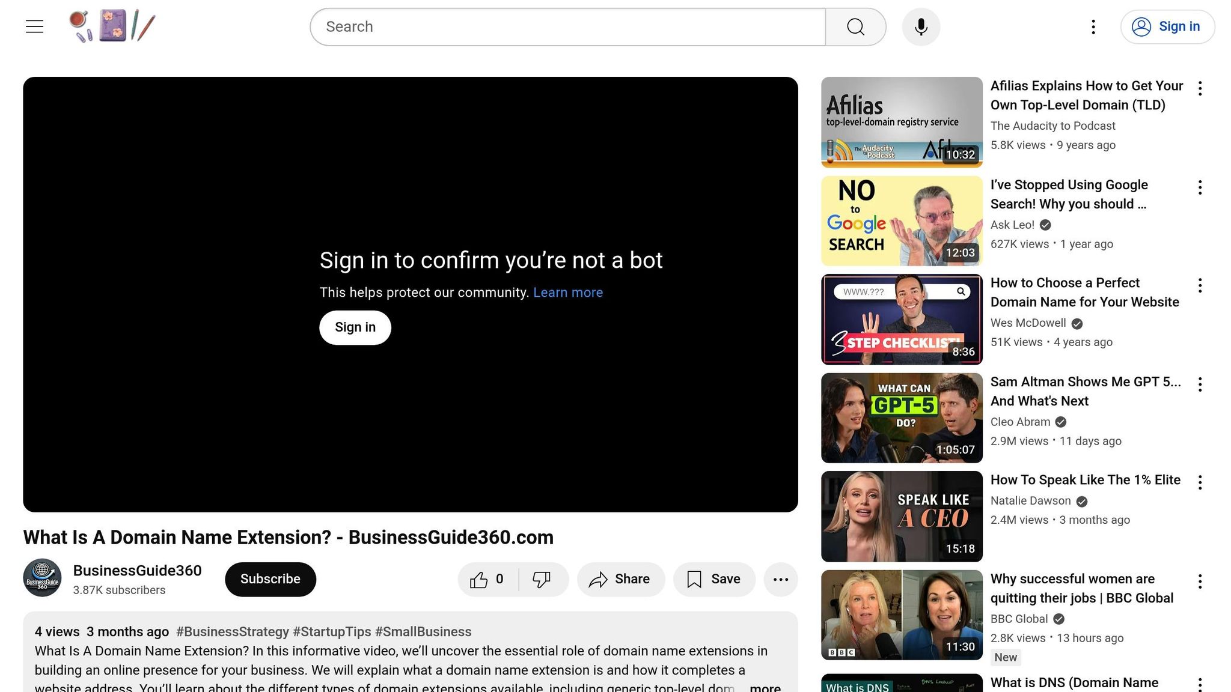Viewport: 1231px width, 692px height.
Task: Open options menu for Sam Altman video
Action: click(x=1200, y=384)
